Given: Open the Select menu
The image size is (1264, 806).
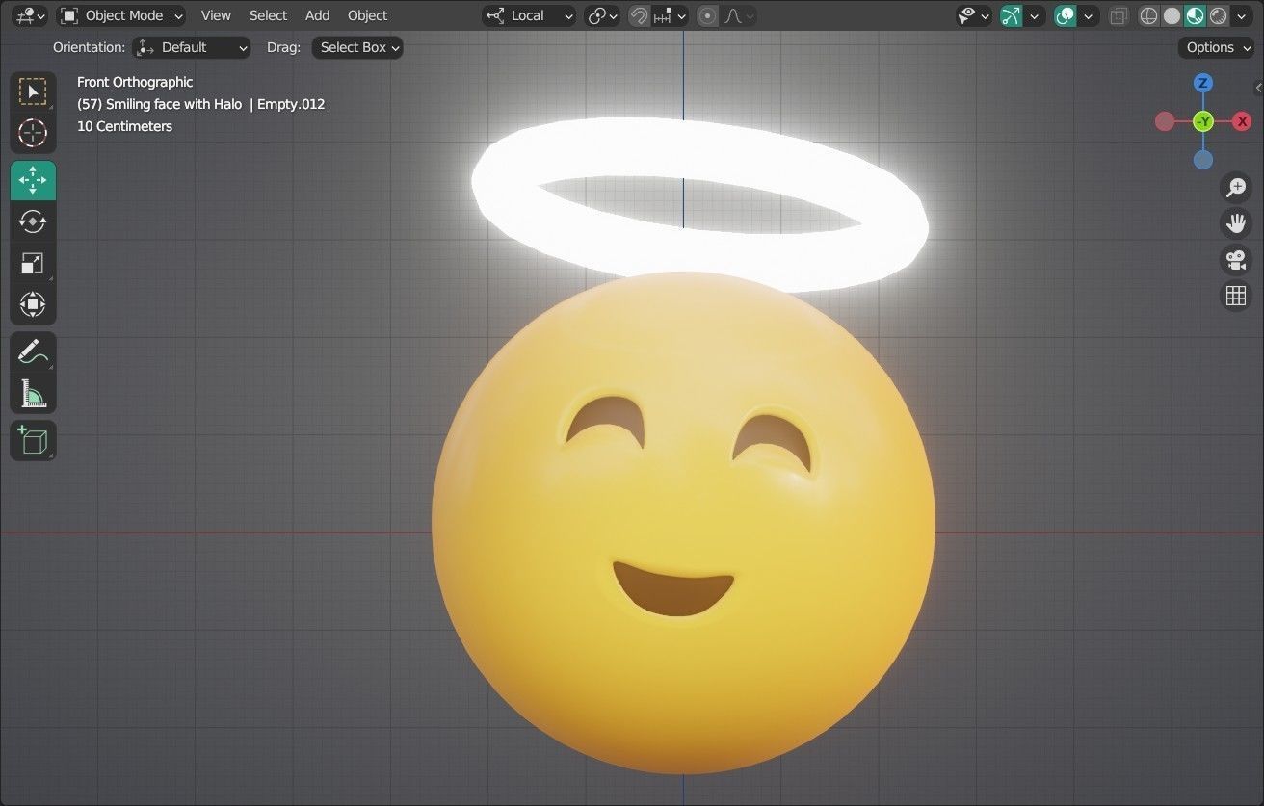Looking at the screenshot, I should [268, 15].
